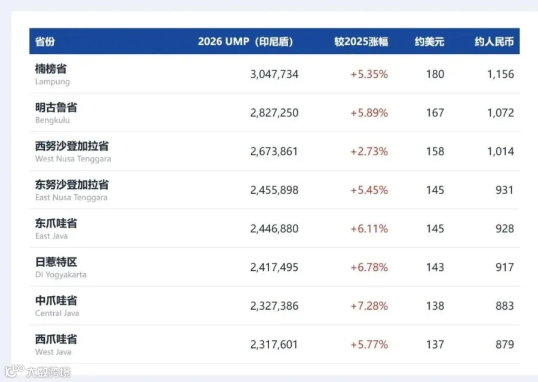Select the 中爪哇省 Central Java name
Image resolution: width=538 pixels, height=382 pixels.
tap(57, 306)
